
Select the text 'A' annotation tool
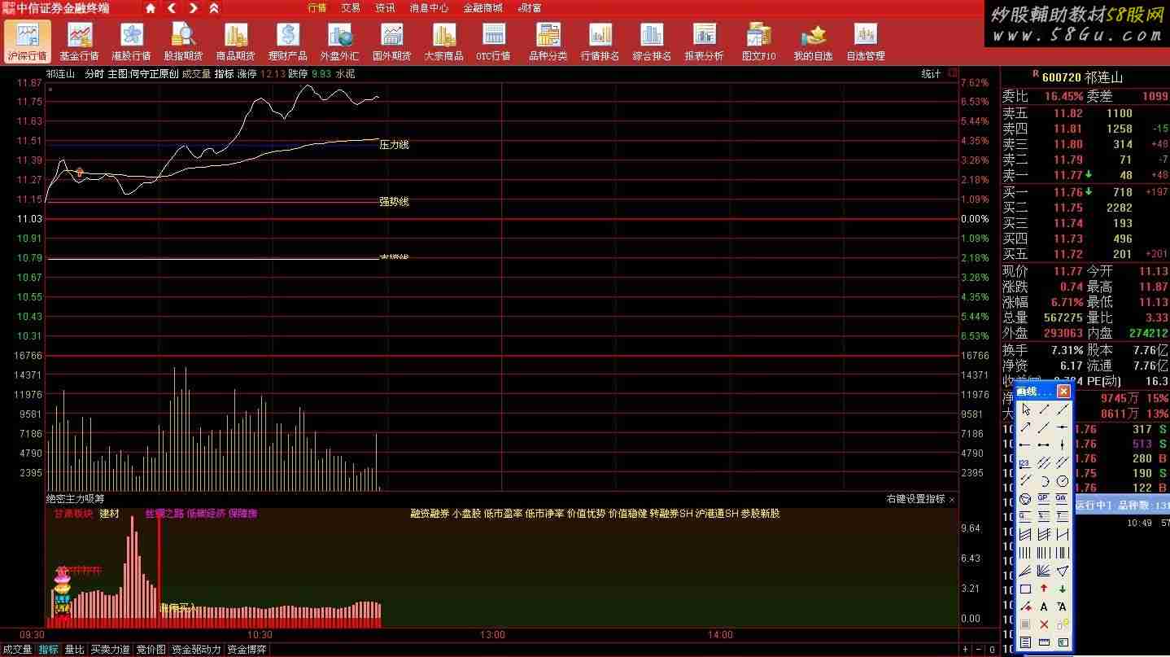coord(1044,606)
